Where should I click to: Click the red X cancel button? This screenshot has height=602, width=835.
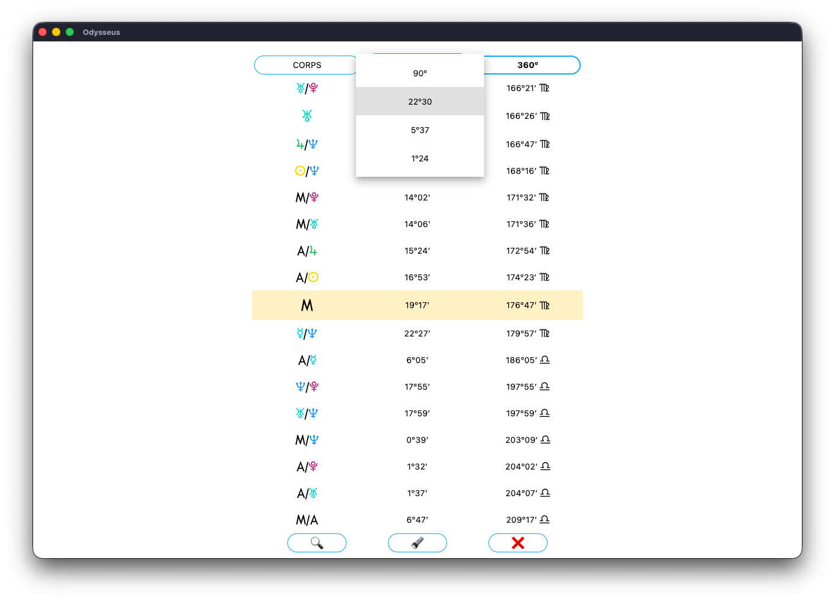517,543
